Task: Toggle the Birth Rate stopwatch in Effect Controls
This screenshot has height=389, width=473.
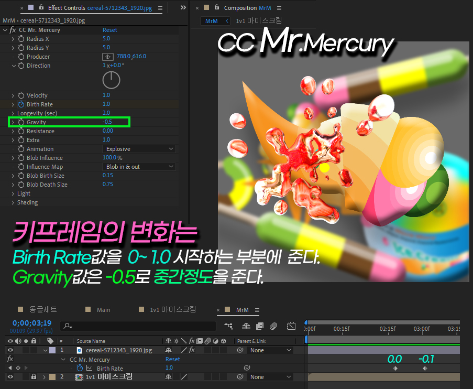Action: [x=21, y=104]
